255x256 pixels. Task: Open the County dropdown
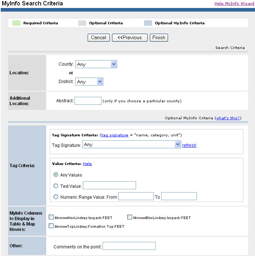coord(96,64)
